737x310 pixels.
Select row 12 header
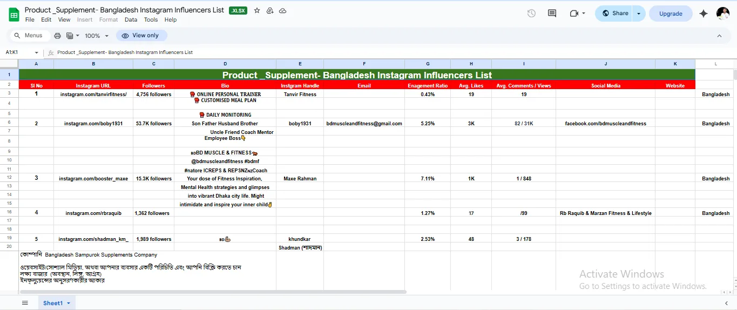9,177
